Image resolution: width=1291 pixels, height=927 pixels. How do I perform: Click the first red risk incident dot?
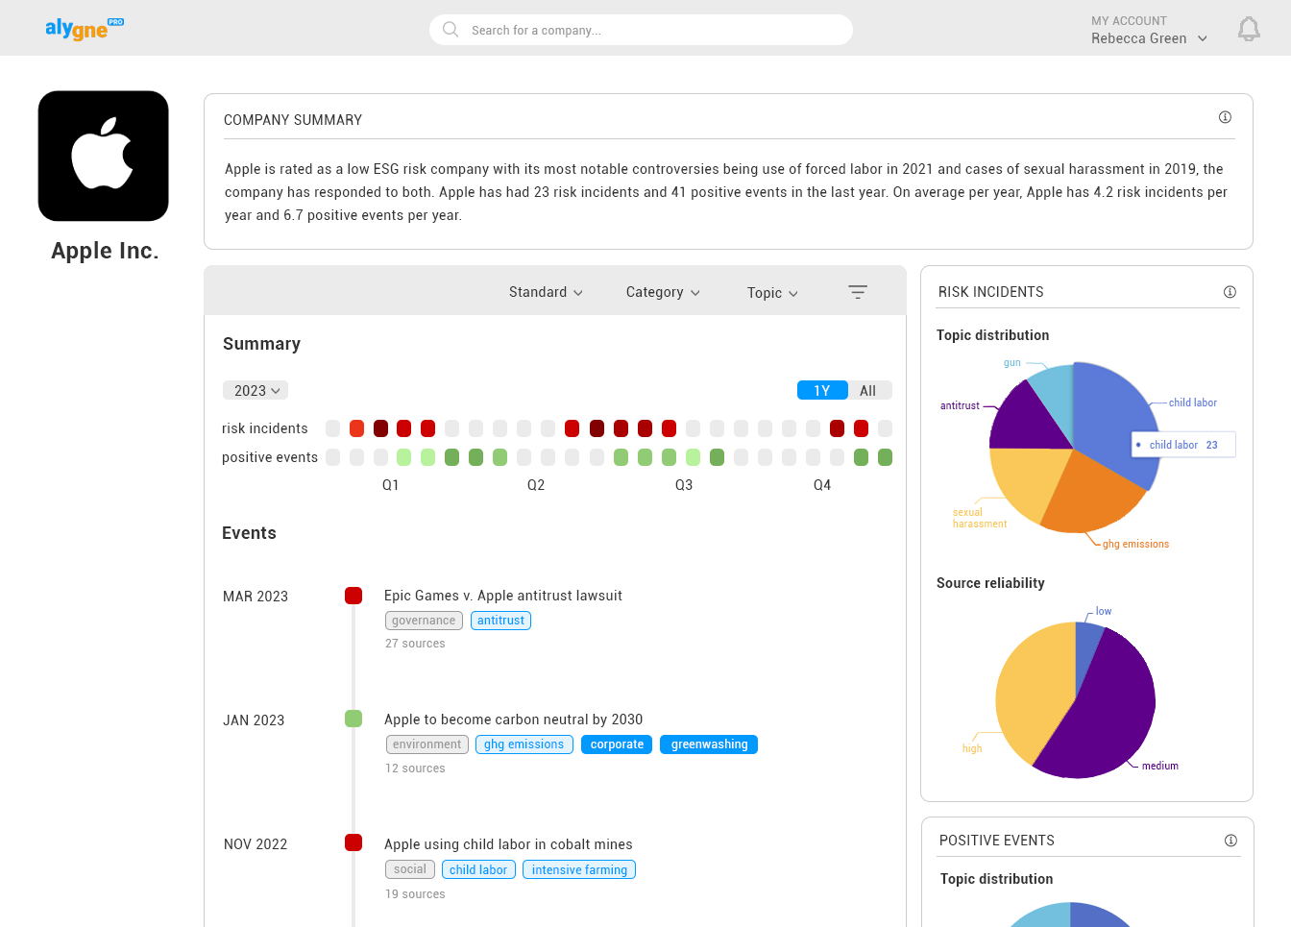[x=356, y=428]
